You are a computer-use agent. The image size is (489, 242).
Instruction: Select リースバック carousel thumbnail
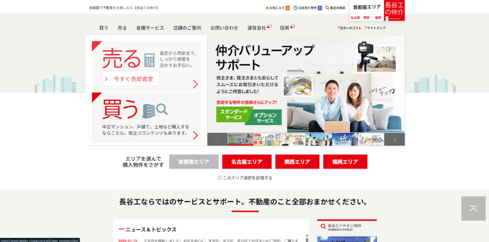[x=266, y=139]
